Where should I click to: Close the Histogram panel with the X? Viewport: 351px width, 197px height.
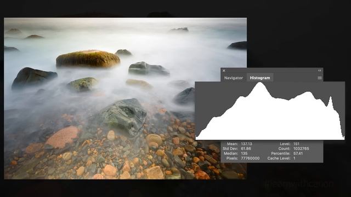[224, 71]
